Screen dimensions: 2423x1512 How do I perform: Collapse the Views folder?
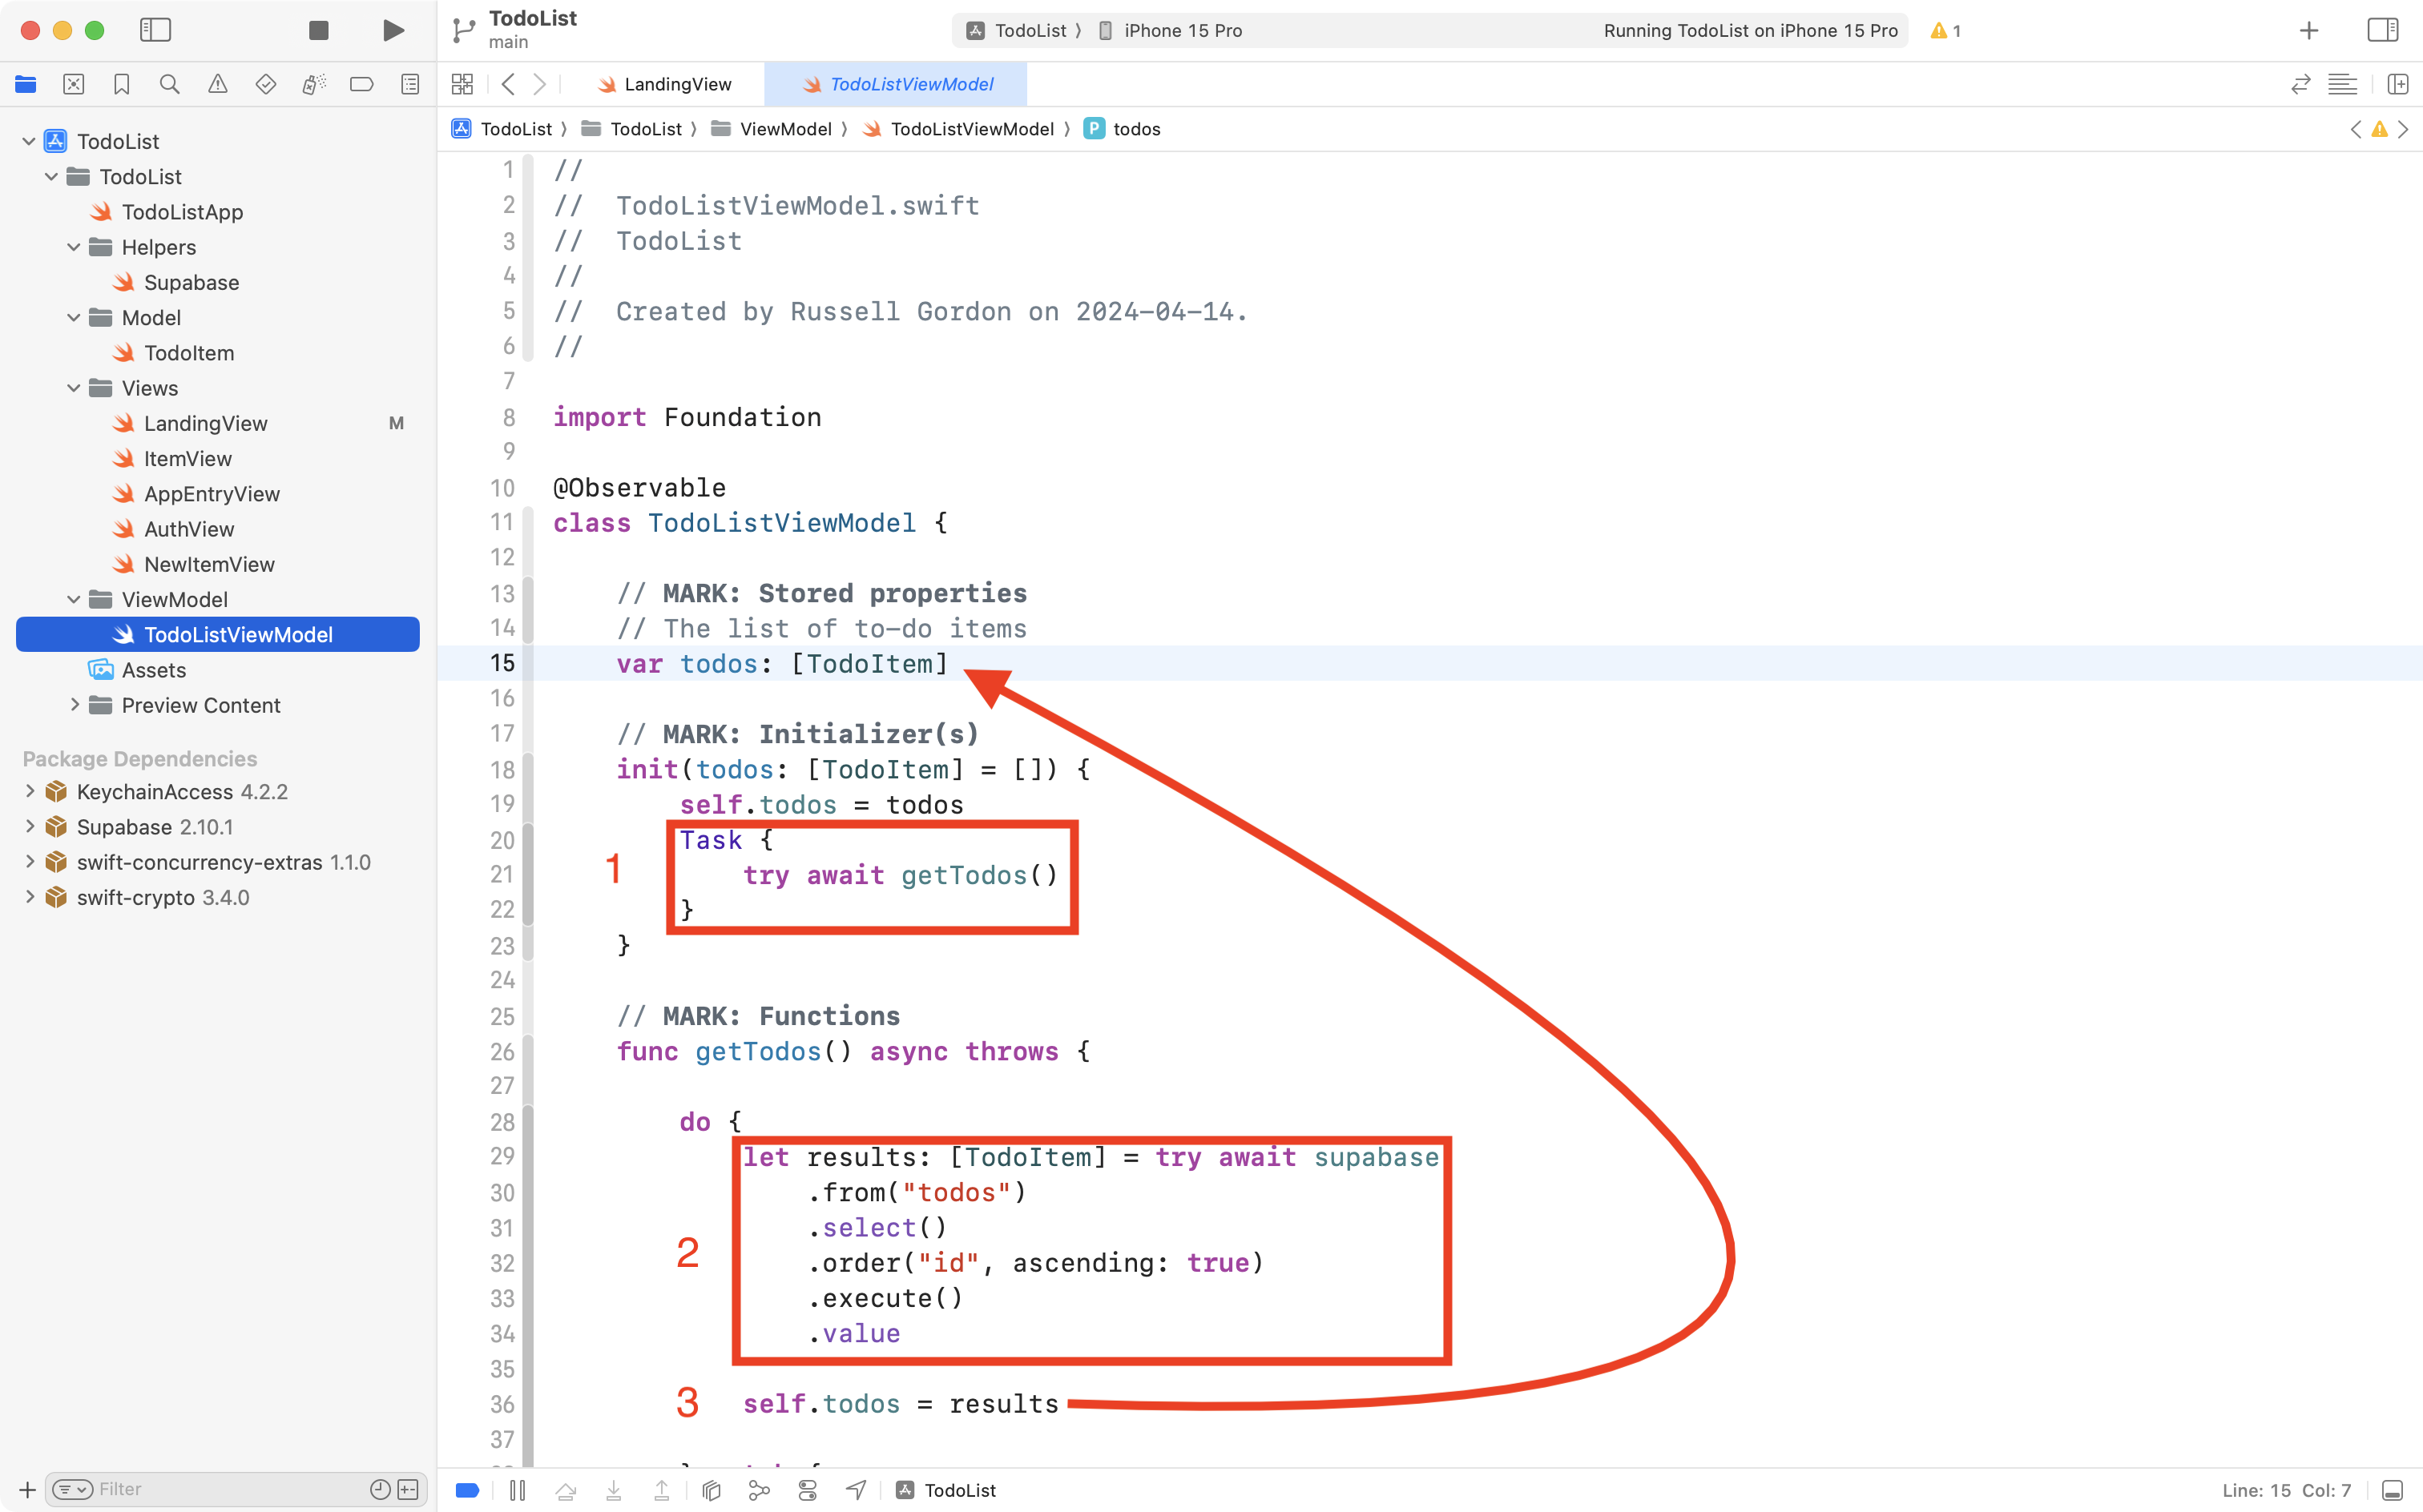[x=73, y=388]
